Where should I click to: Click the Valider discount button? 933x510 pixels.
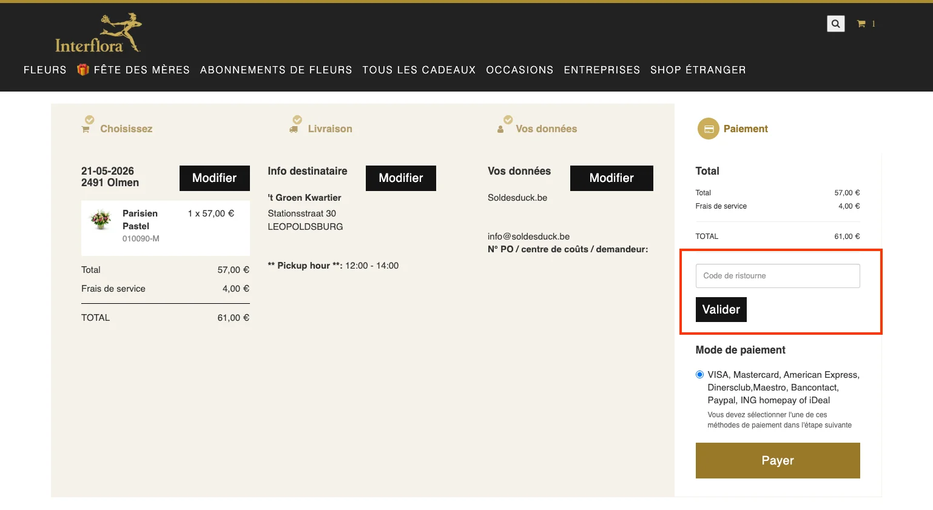(x=721, y=309)
